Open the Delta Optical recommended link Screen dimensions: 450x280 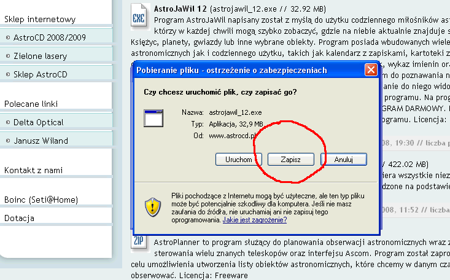[x=39, y=122]
